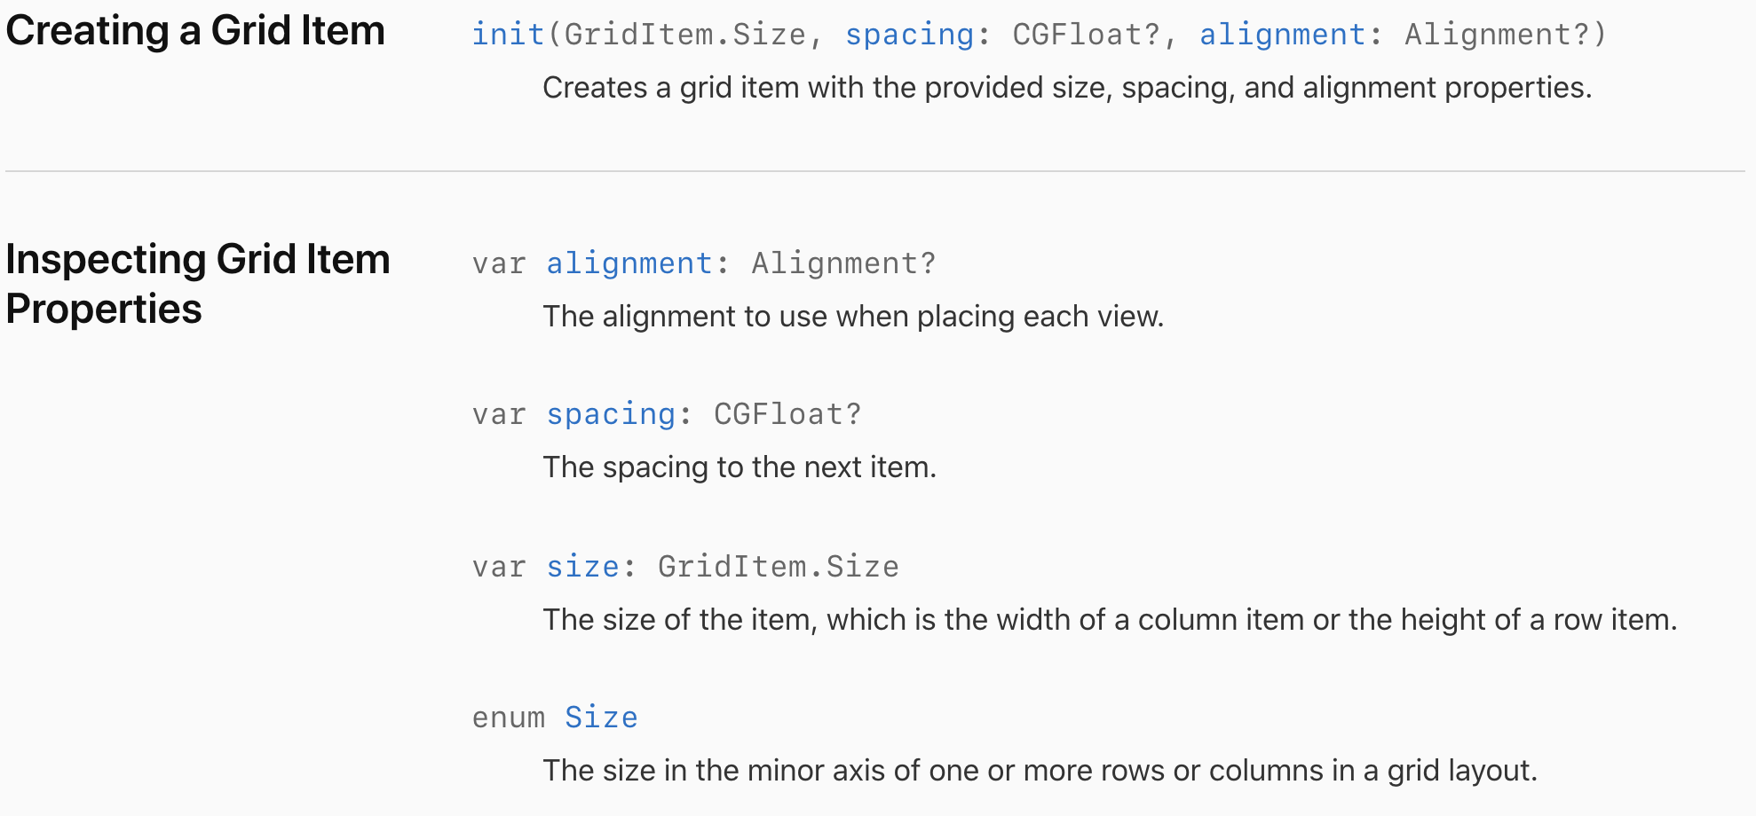The height and width of the screenshot is (816, 1756).
Task: Open the var size property link
Action: [x=582, y=567]
